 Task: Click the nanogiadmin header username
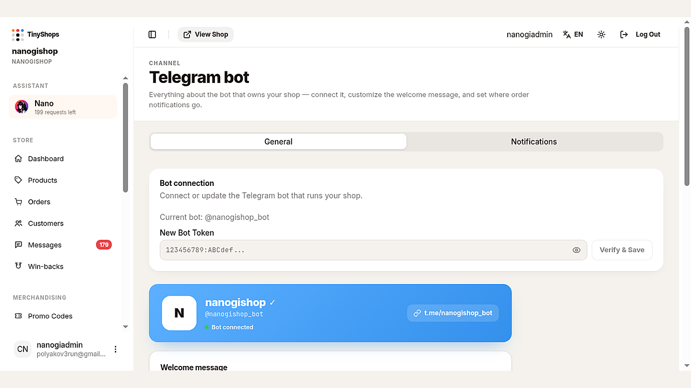point(529,34)
